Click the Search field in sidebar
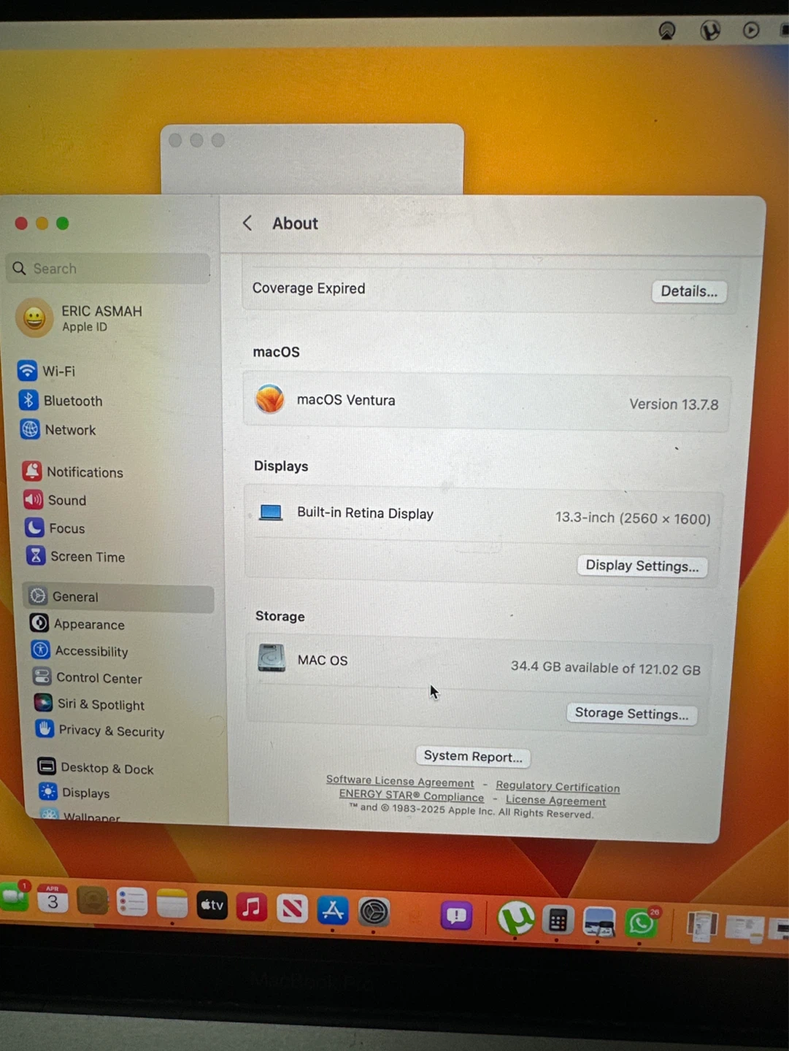The height and width of the screenshot is (1051, 789). tap(109, 269)
